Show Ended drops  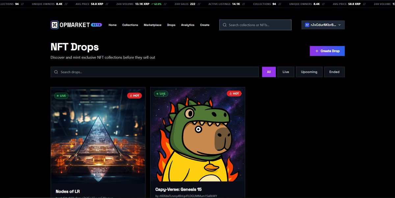pos(334,72)
